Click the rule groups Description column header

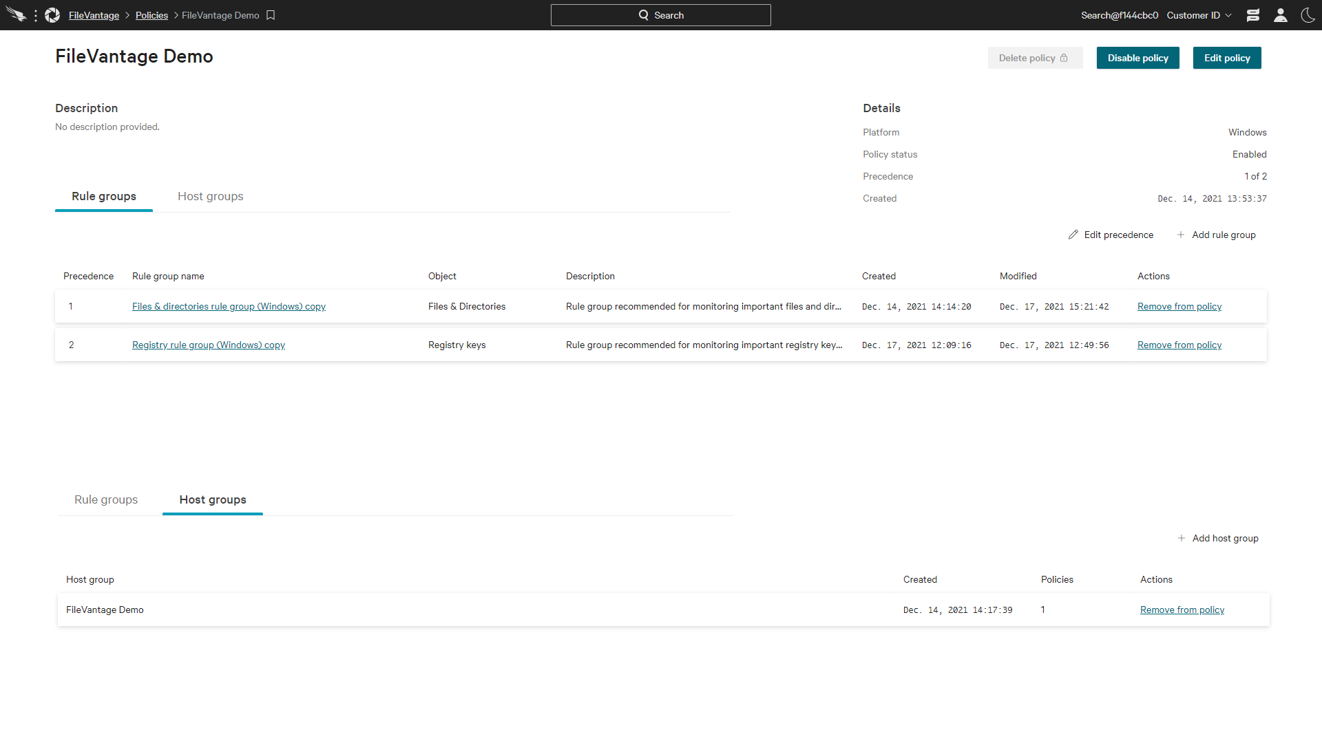tap(590, 276)
